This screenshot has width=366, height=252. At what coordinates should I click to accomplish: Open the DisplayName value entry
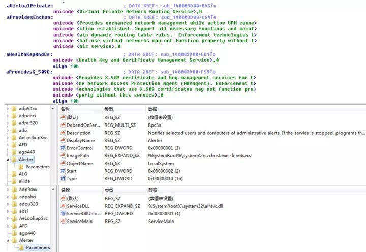click(80, 141)
